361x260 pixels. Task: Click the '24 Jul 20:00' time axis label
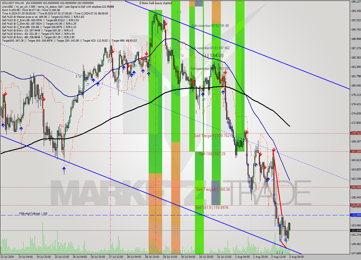[x=43, y=257]
